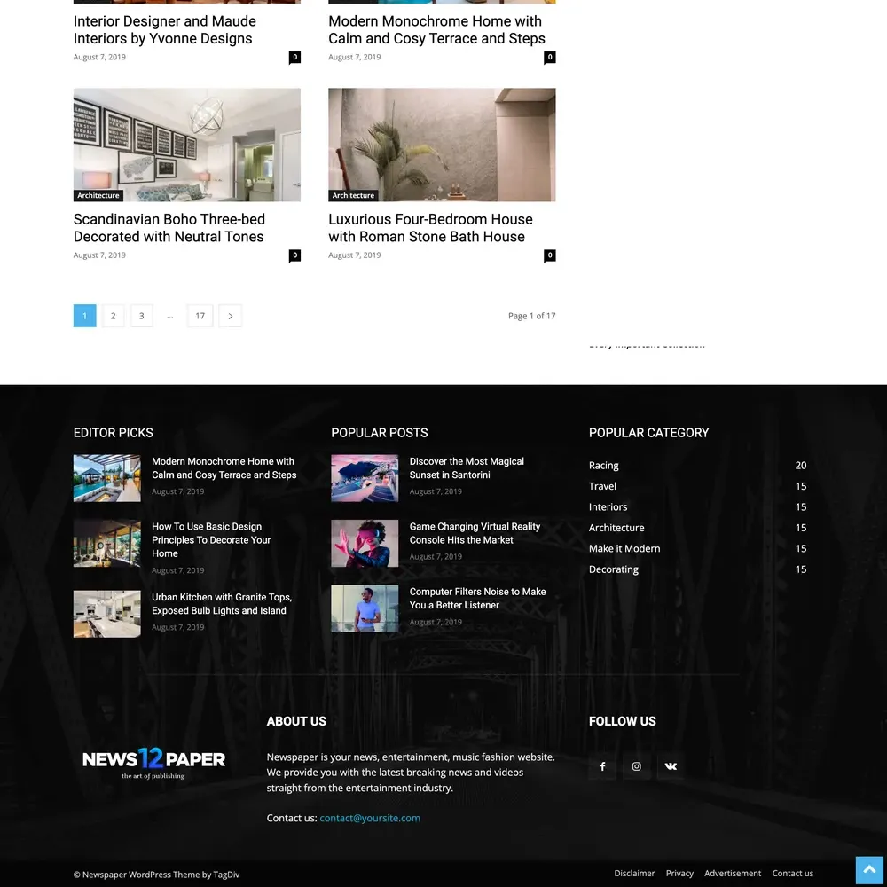This screenshot has height=887, width=887.
Task: Go to next page using arrow
Action: point(230,316)
